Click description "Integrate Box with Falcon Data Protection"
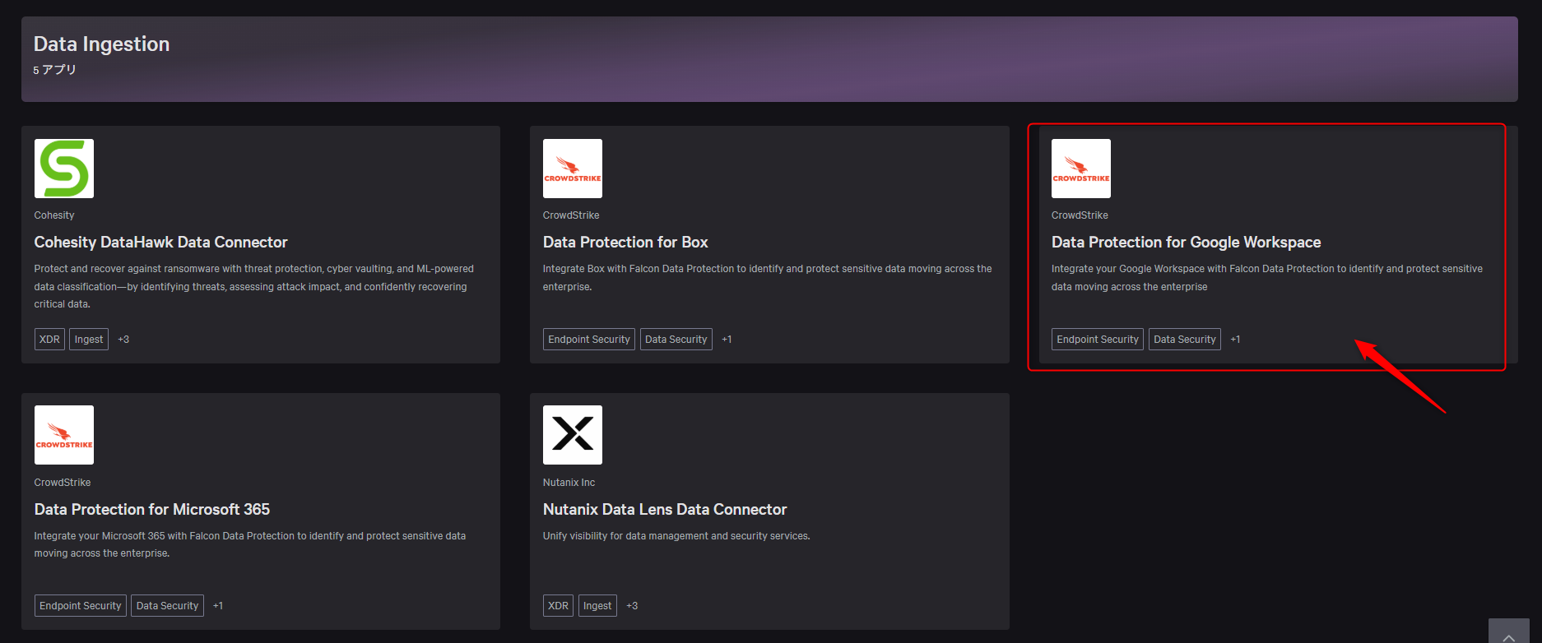Viewport: 1542px width, 643px height. coord(768,277)
